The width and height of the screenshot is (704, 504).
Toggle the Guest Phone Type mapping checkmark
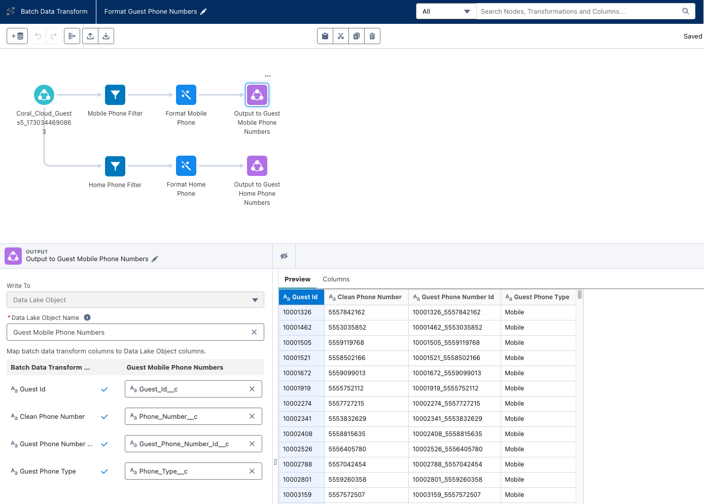[104, 472]
